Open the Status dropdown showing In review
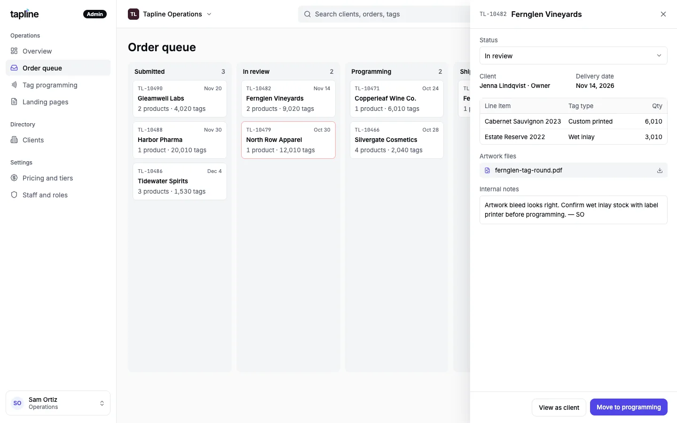Screen dimensions: 677x423 (574, 55)
